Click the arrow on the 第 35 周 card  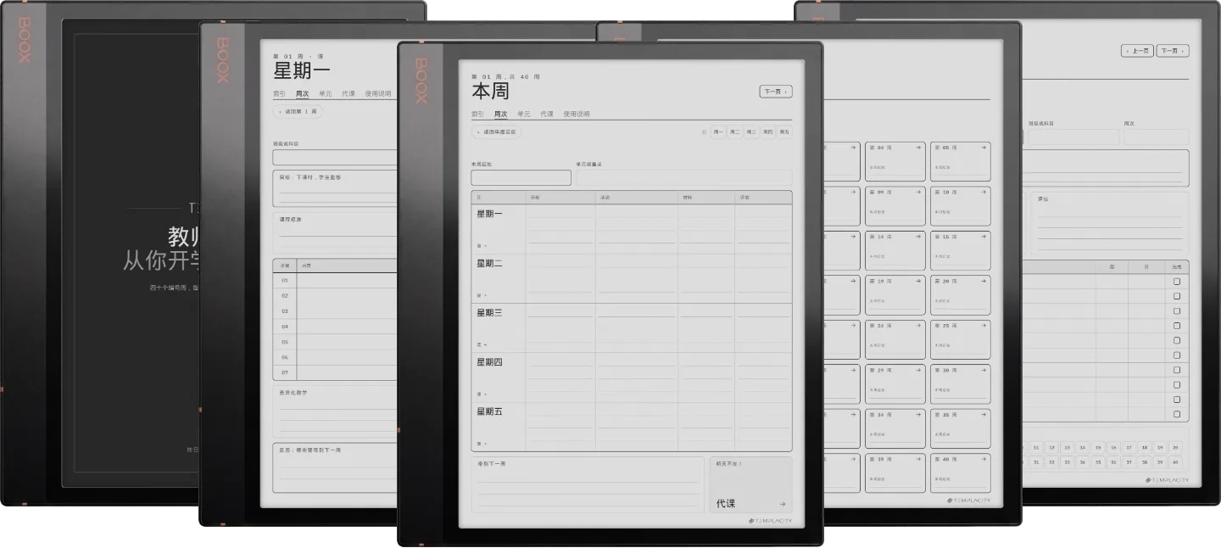click(982, 415)
